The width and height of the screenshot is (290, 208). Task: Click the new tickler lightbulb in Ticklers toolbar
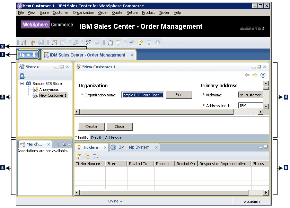(79, 156)
